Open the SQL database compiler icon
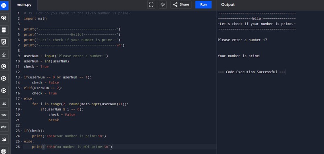324x154 pixels. coord(4,30)
